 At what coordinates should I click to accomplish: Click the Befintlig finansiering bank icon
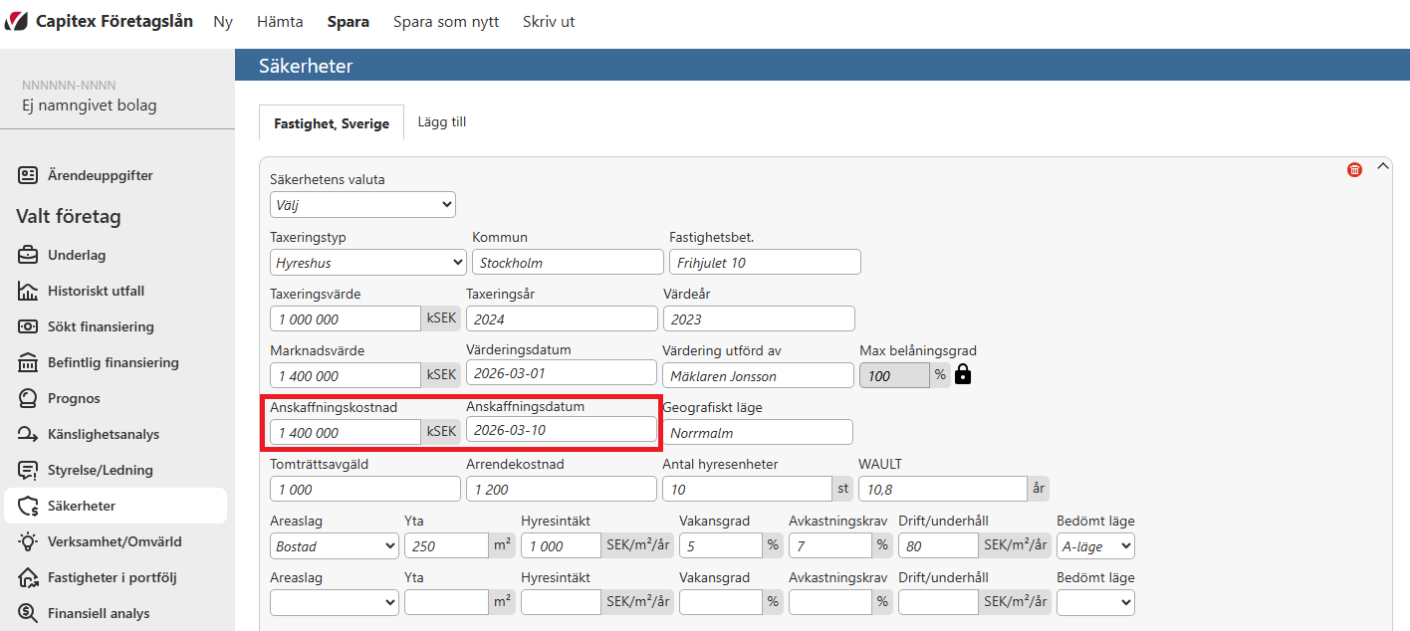coord(29,362)
